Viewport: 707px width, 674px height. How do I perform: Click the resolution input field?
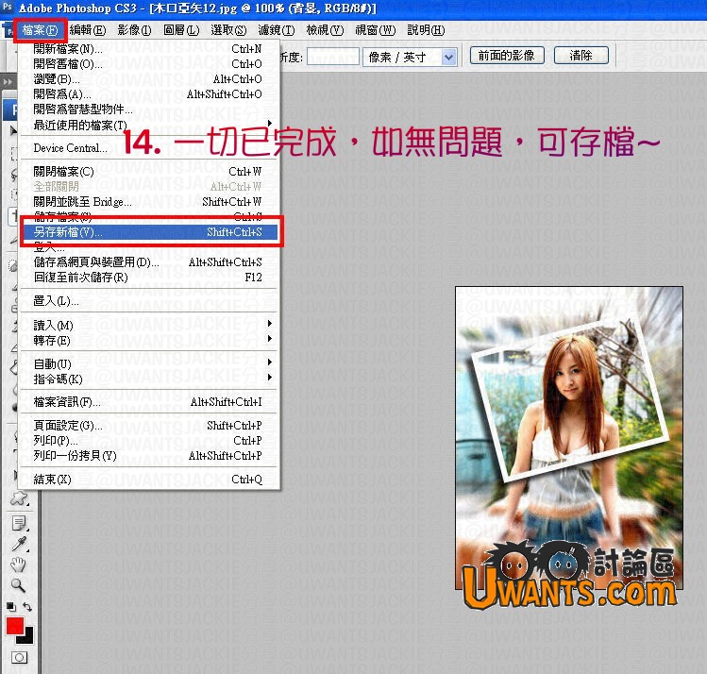pyautogui.click(x=333, y=57)
